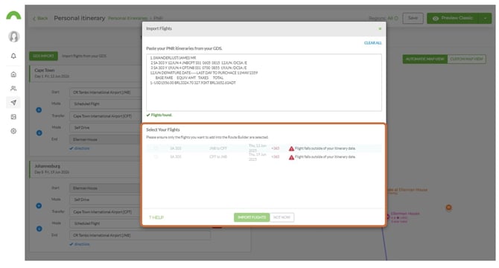Open the settings gear in sidebar
Image resolution: width=499 pixels, height=268 pixels.
click(x=13, y=131)
